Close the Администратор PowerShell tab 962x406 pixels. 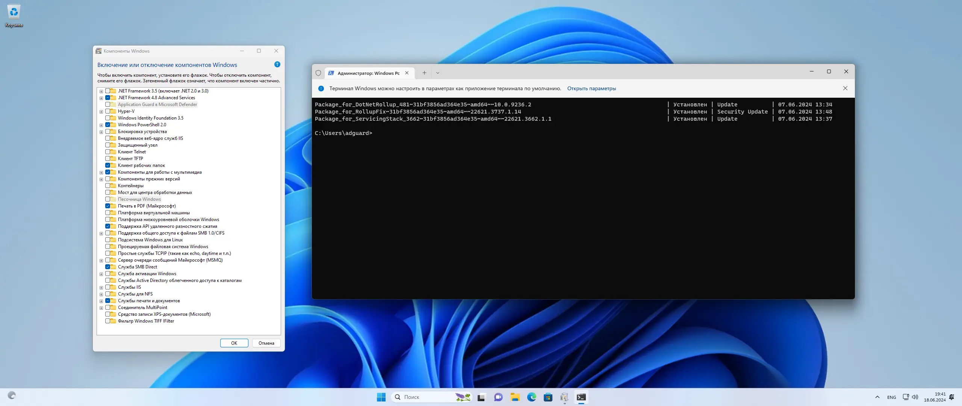407,73
